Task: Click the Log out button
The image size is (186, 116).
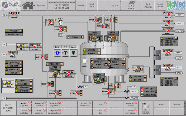Action: (x=114, y=5)
